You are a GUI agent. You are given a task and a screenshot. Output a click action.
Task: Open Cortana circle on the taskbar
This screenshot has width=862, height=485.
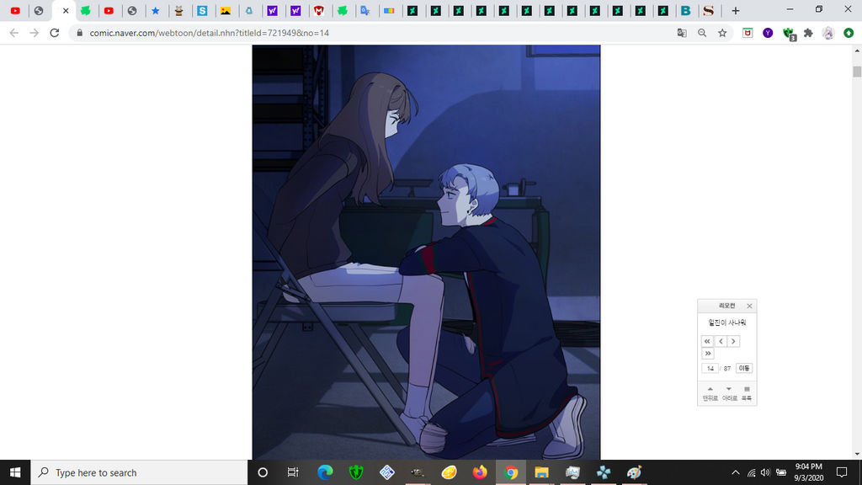pos(263,472)
